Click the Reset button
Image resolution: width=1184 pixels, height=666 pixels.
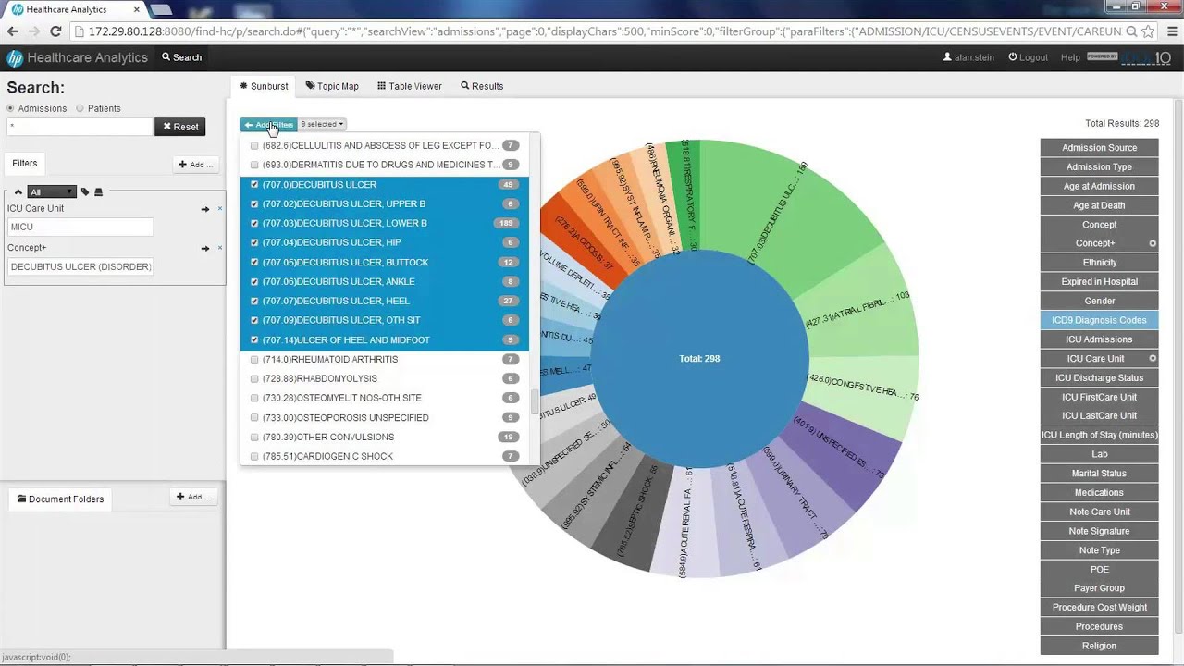coord(180,127)
